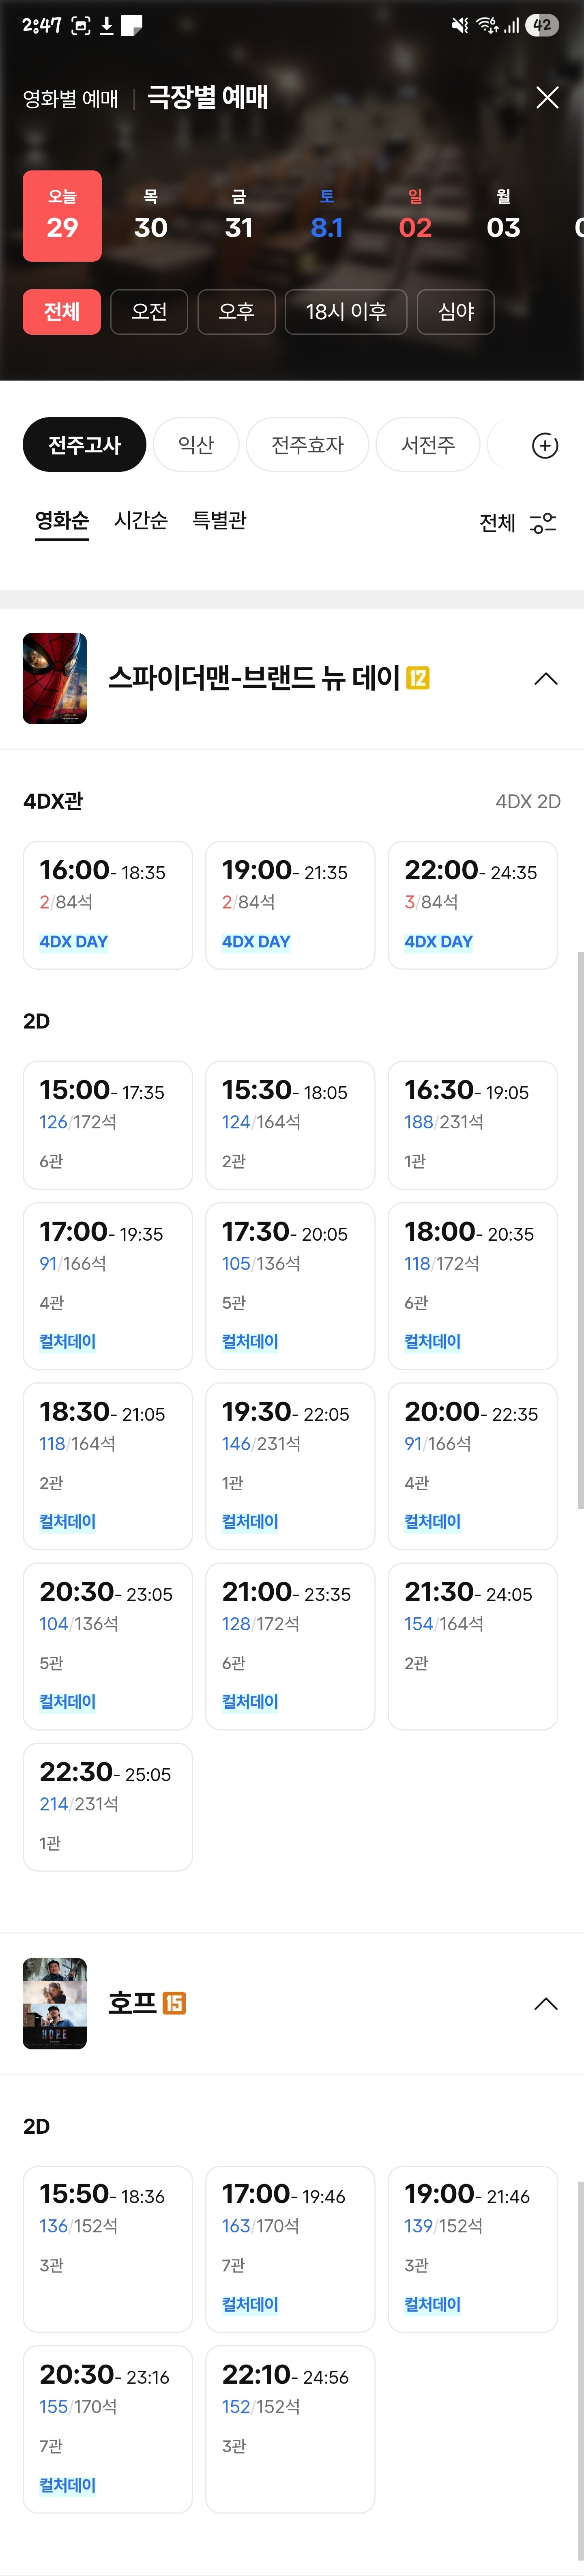
Task: Select the 심야 time filter
Action: (456, 312)
